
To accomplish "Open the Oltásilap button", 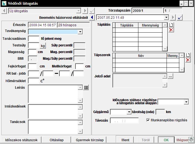I will pos(57,140).
